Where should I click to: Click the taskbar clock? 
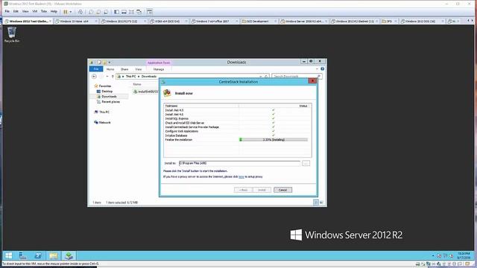click(464, 255)
